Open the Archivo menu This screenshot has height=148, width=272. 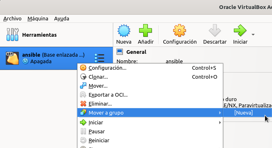pyautogui.click(x=12, y=19)
